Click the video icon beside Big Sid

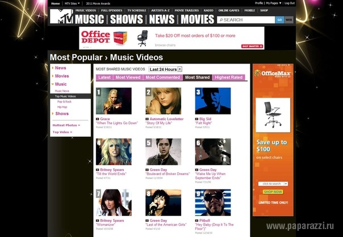[x=196, y=119]
